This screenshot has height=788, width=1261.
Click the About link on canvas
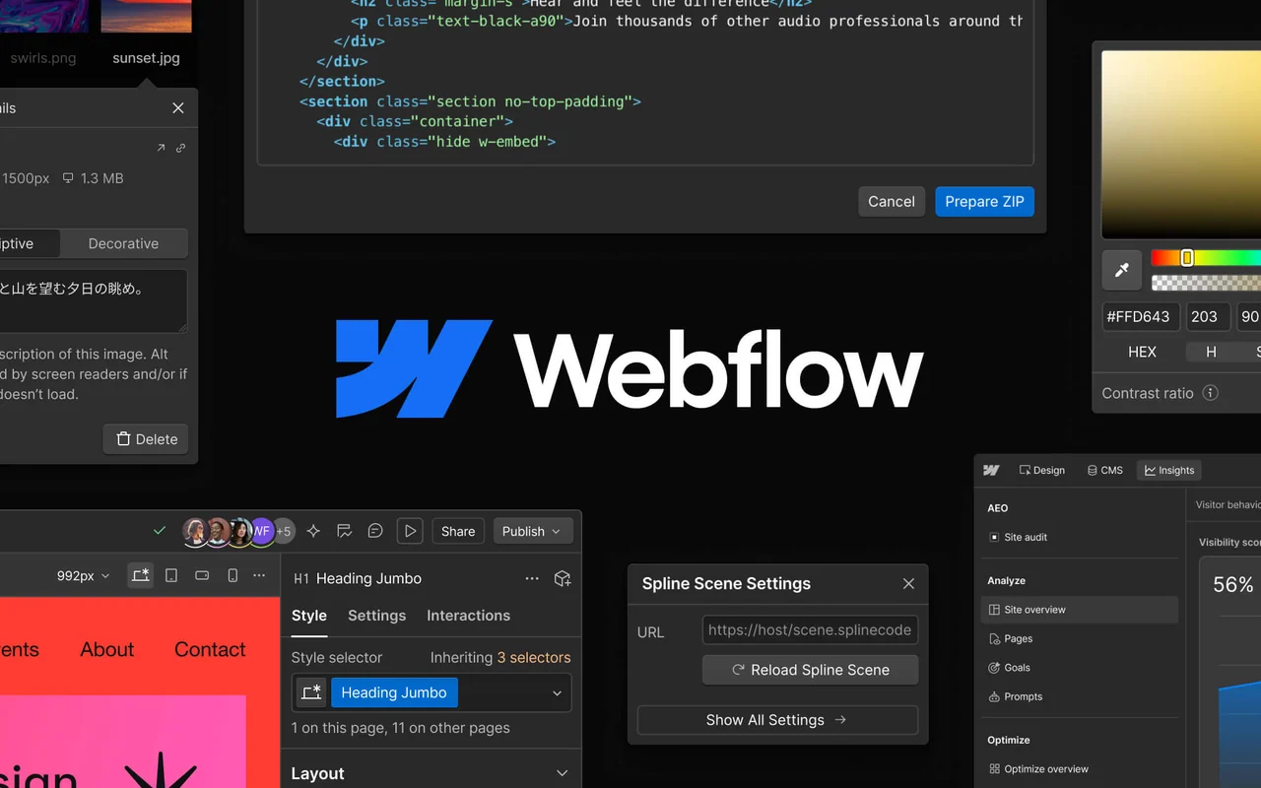click(106, 649)
